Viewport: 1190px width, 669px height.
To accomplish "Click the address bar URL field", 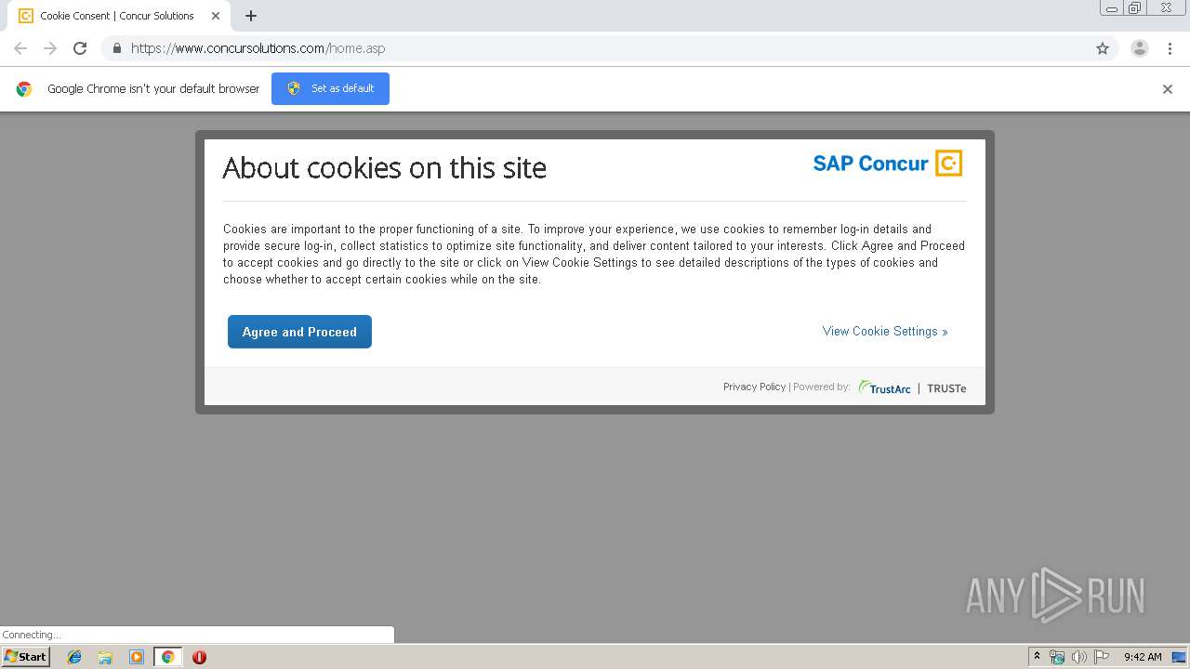I will pos(595,48).
